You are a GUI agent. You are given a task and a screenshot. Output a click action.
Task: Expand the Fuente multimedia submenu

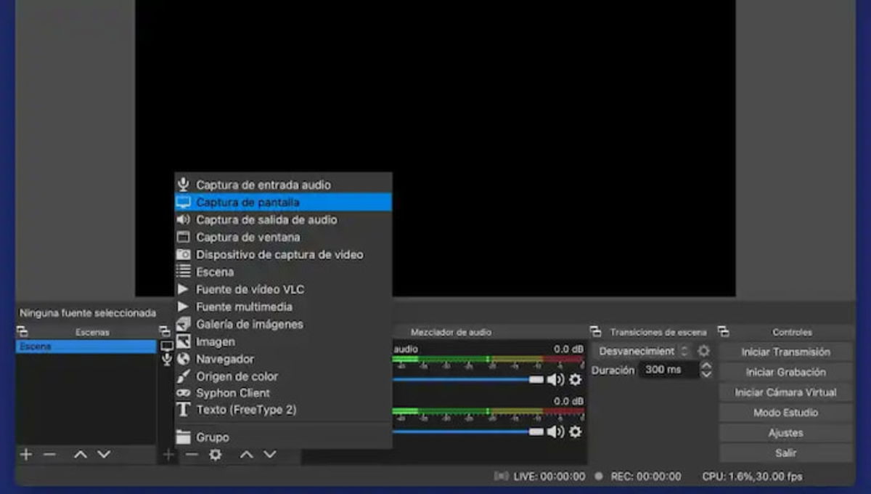[x=243, y=307]
